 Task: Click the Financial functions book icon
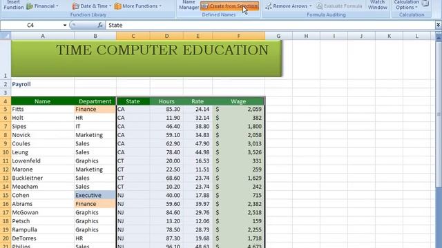30,6
